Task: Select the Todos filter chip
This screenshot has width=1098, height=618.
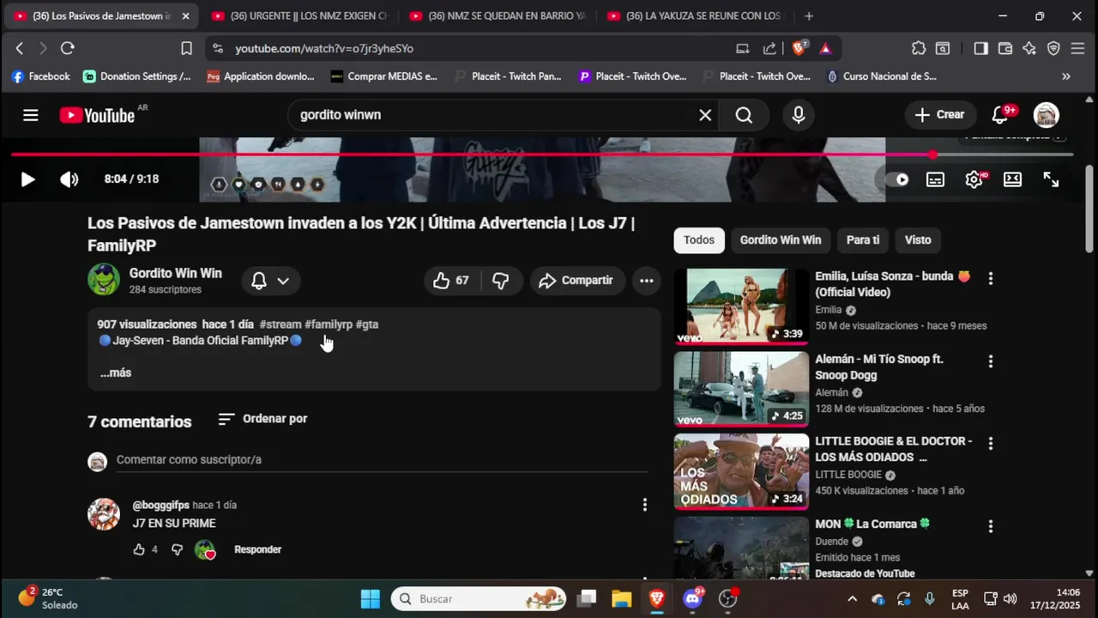Action: (699, 240)
